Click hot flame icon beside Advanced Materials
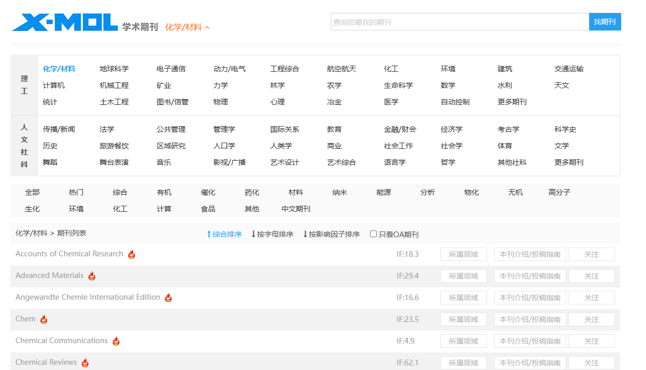The height and width of the screenshot is (370, 646). [x=92, y=276]
